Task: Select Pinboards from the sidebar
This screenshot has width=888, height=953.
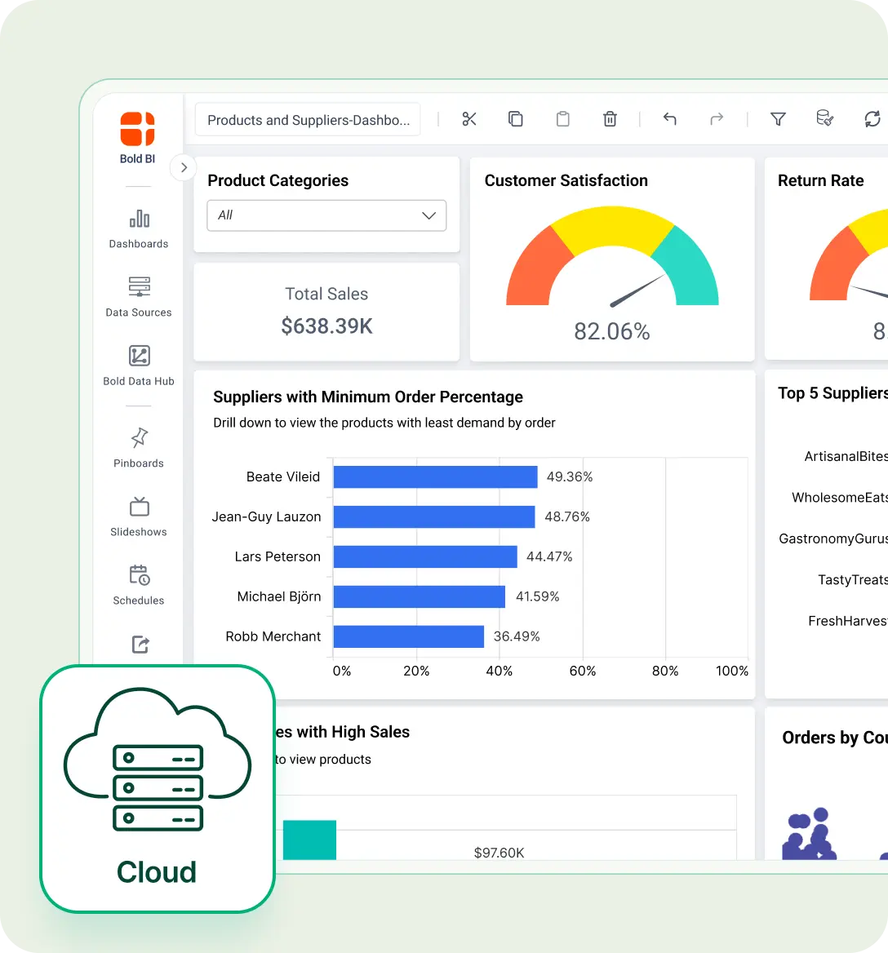Action: 138,445
